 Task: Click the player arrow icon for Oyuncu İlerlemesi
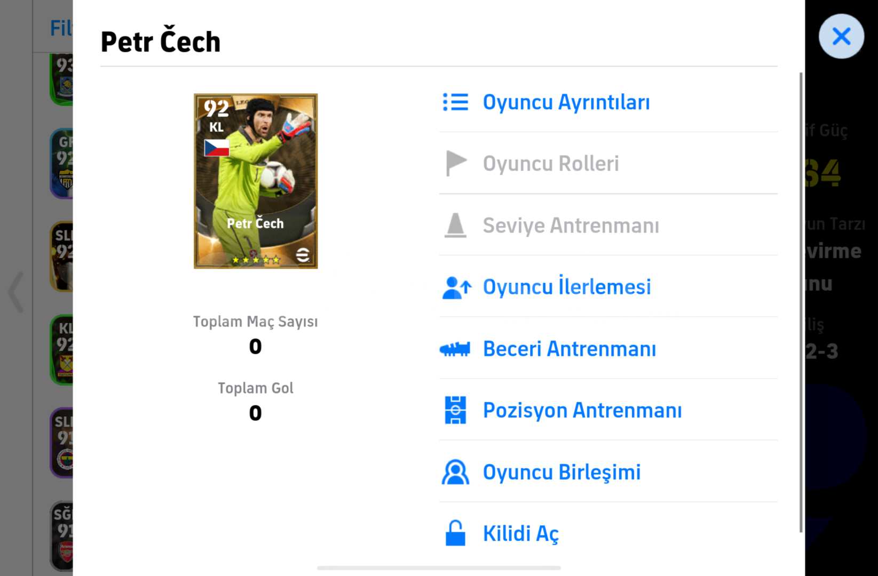pos(456,287)
